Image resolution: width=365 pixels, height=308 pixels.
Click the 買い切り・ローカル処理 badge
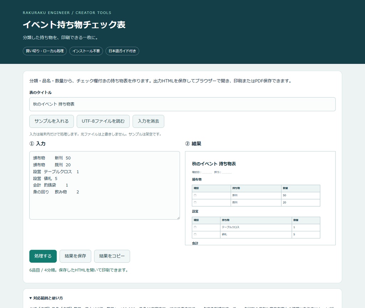[x=45, y=51]
